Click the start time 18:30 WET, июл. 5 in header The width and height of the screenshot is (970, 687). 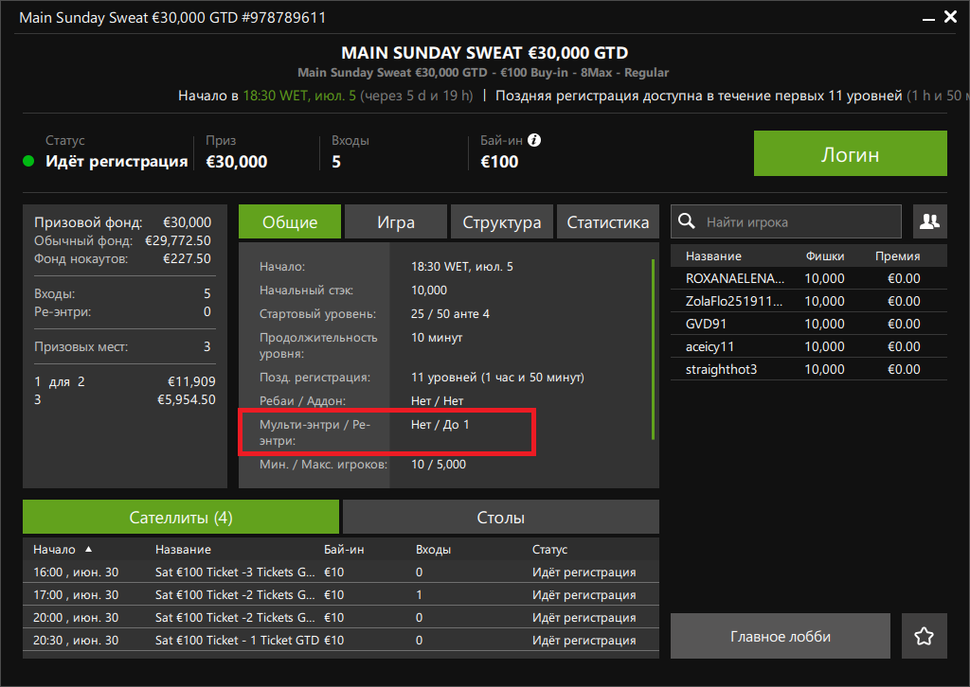point(298,96)
